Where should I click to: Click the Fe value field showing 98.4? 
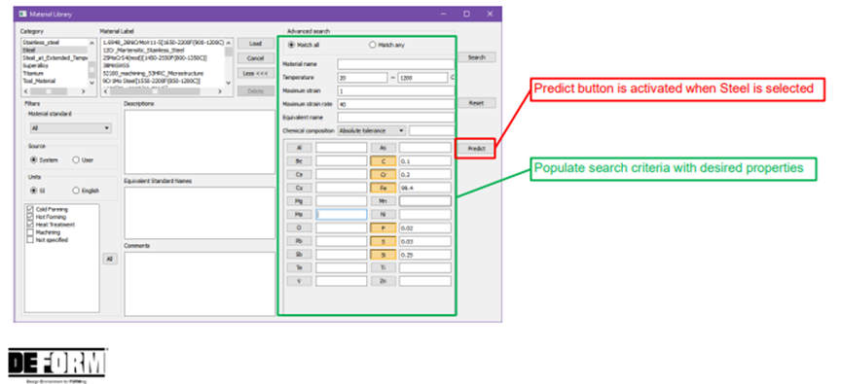[x=424, y=188]
